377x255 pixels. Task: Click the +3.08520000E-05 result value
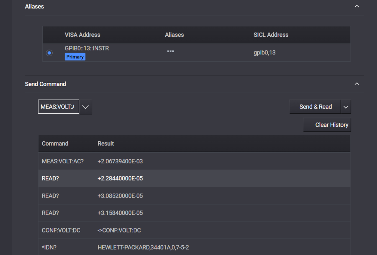pos(120,196)
